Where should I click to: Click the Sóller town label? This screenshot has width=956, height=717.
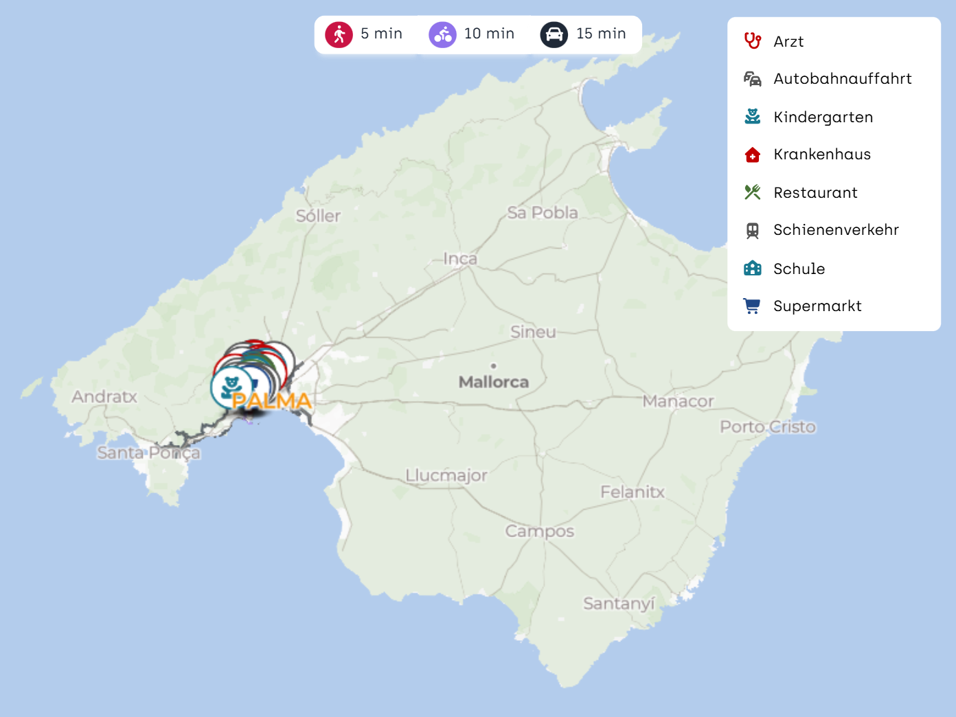[x=318, y=216]
